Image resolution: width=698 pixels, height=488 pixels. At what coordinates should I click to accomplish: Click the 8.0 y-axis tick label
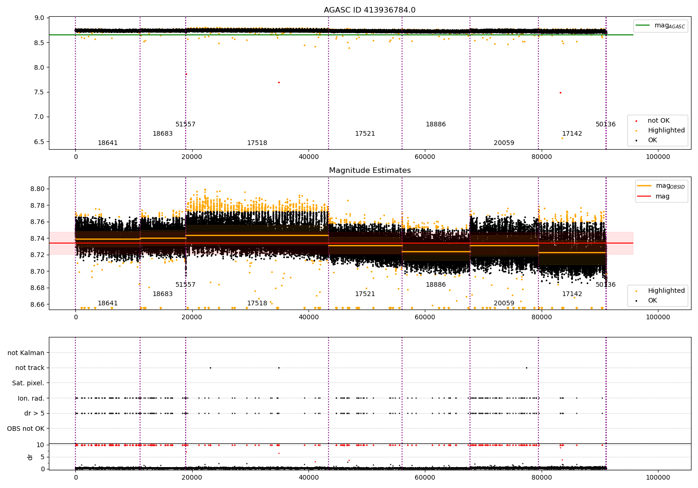click(x=40, y=67)
